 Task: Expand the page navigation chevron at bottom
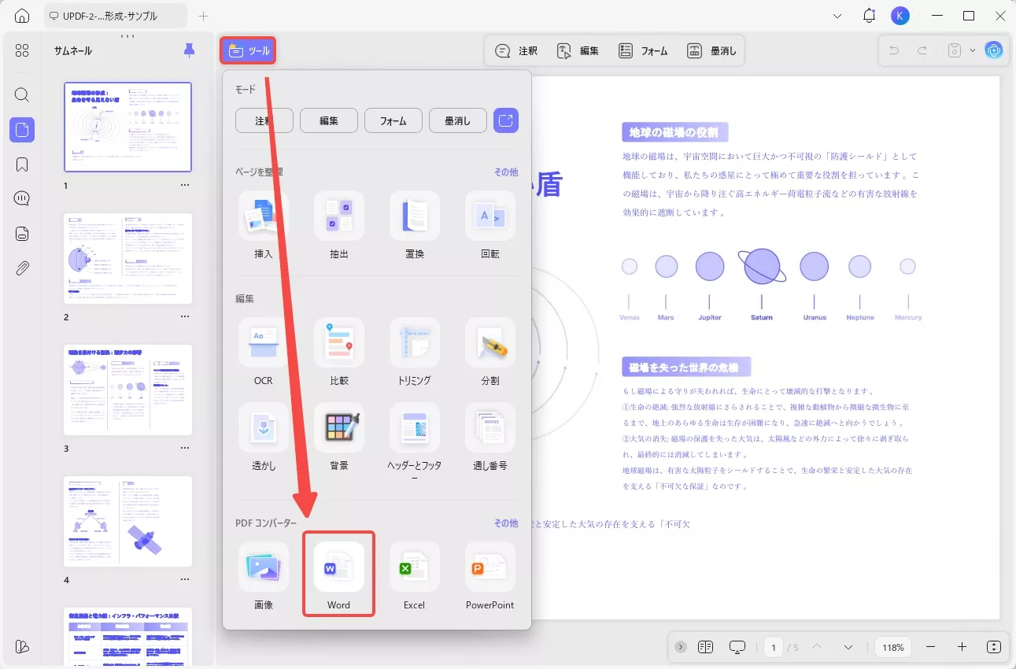pos(848,647)
